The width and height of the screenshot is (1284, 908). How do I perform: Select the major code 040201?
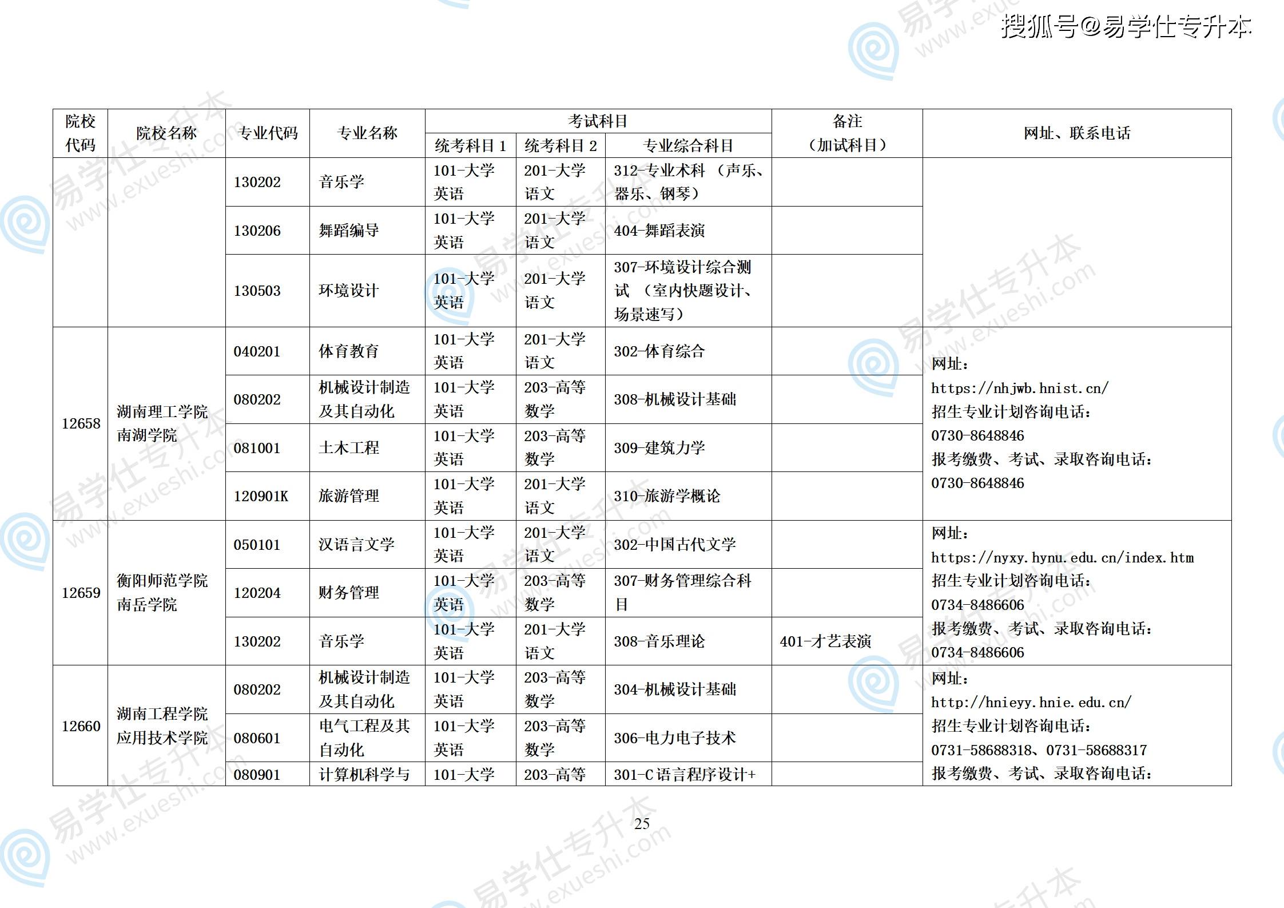coord(257,352)
